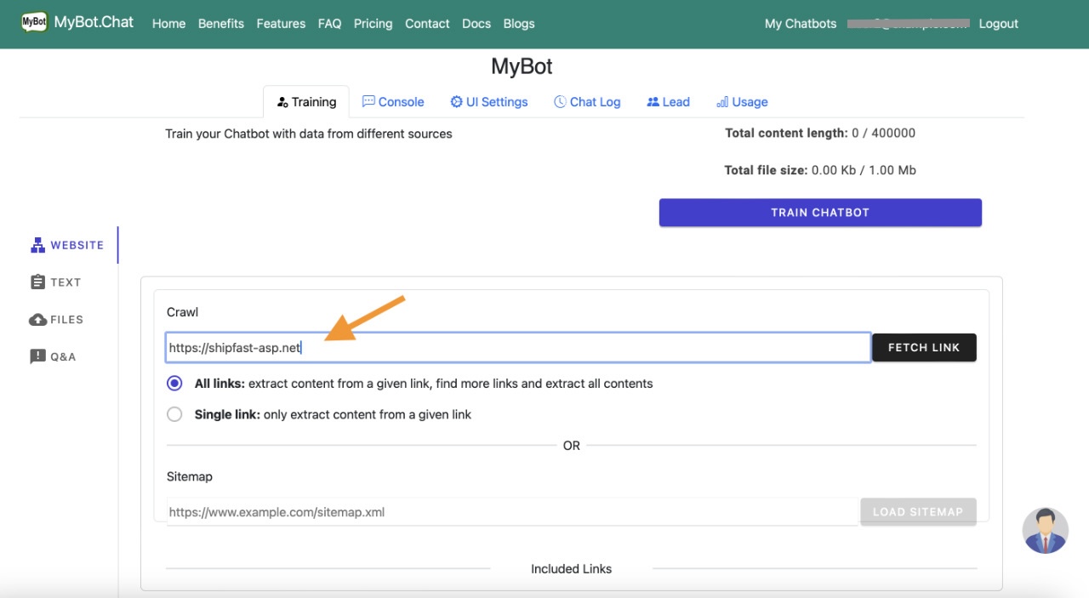The width and height of the screenshot is (1089, 598).
Task: Select the FILES cloud icon in sidebar
Action: pyautogui.click(x=37, y=319)
